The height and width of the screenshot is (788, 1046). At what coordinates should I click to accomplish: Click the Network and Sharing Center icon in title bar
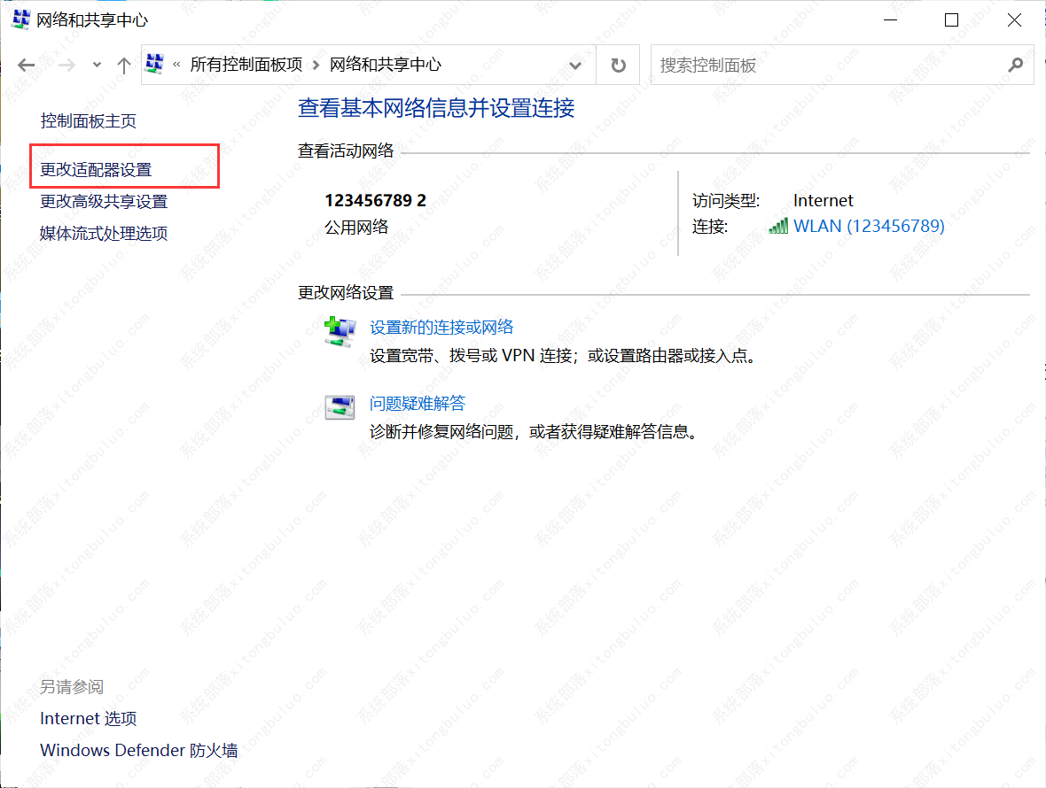tap(20, 19)
